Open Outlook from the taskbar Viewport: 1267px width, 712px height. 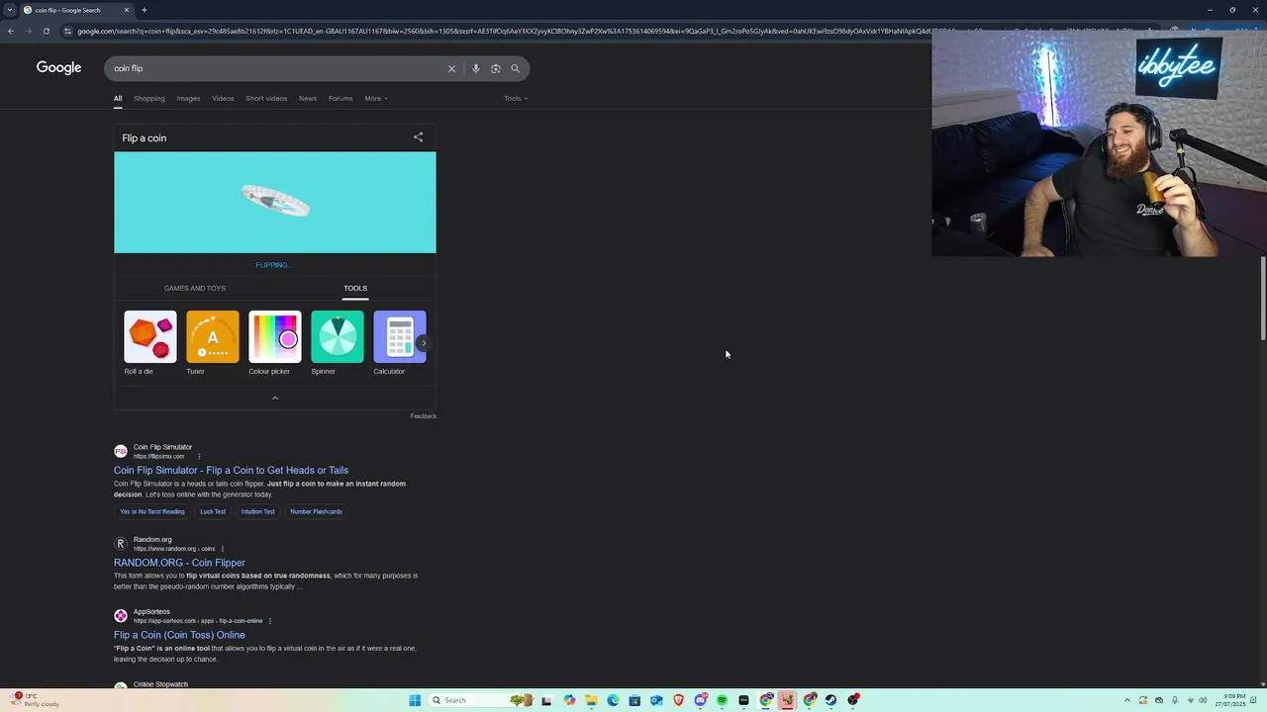[656, 700]
